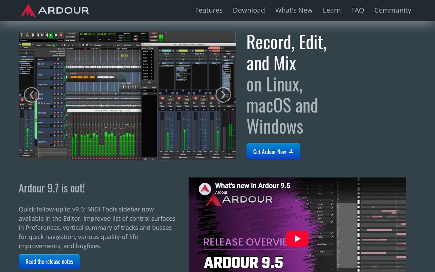The height and width of the screenshot is (272, 435).
Task: Click the heading Ardour 9.7 is out!
Action: click(52, 188)
